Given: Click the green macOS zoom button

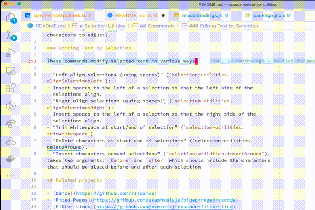Looking at the screenshot, I should click(19, 4).
